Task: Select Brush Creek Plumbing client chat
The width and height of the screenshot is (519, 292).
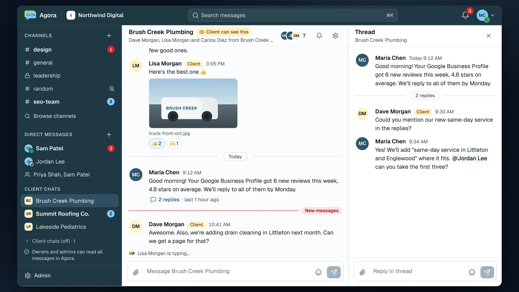Action: click(69, 201)
